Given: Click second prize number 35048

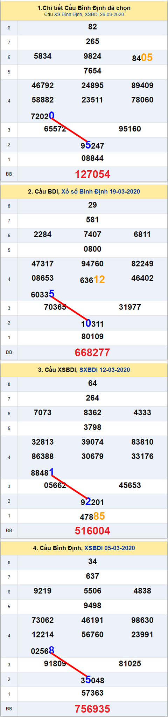Looking at the screenshot, I should click(x=92, y=680).
